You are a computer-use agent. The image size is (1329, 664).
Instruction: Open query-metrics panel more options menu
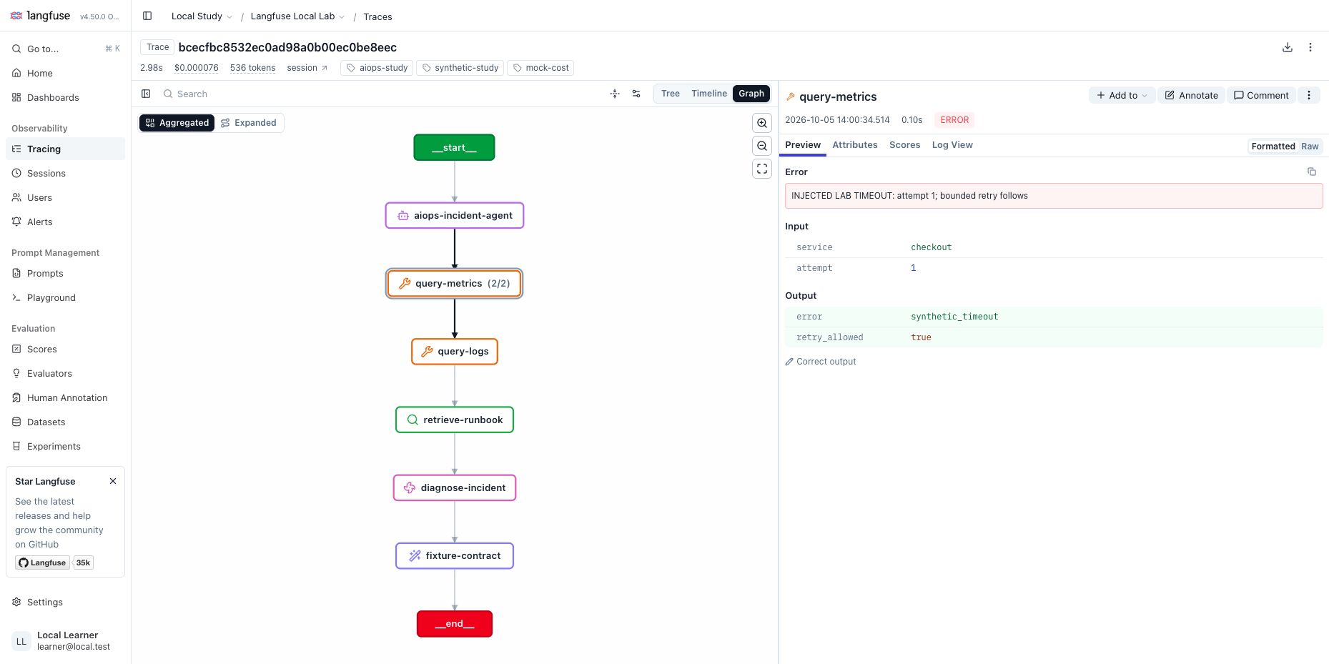[1308, 95]
